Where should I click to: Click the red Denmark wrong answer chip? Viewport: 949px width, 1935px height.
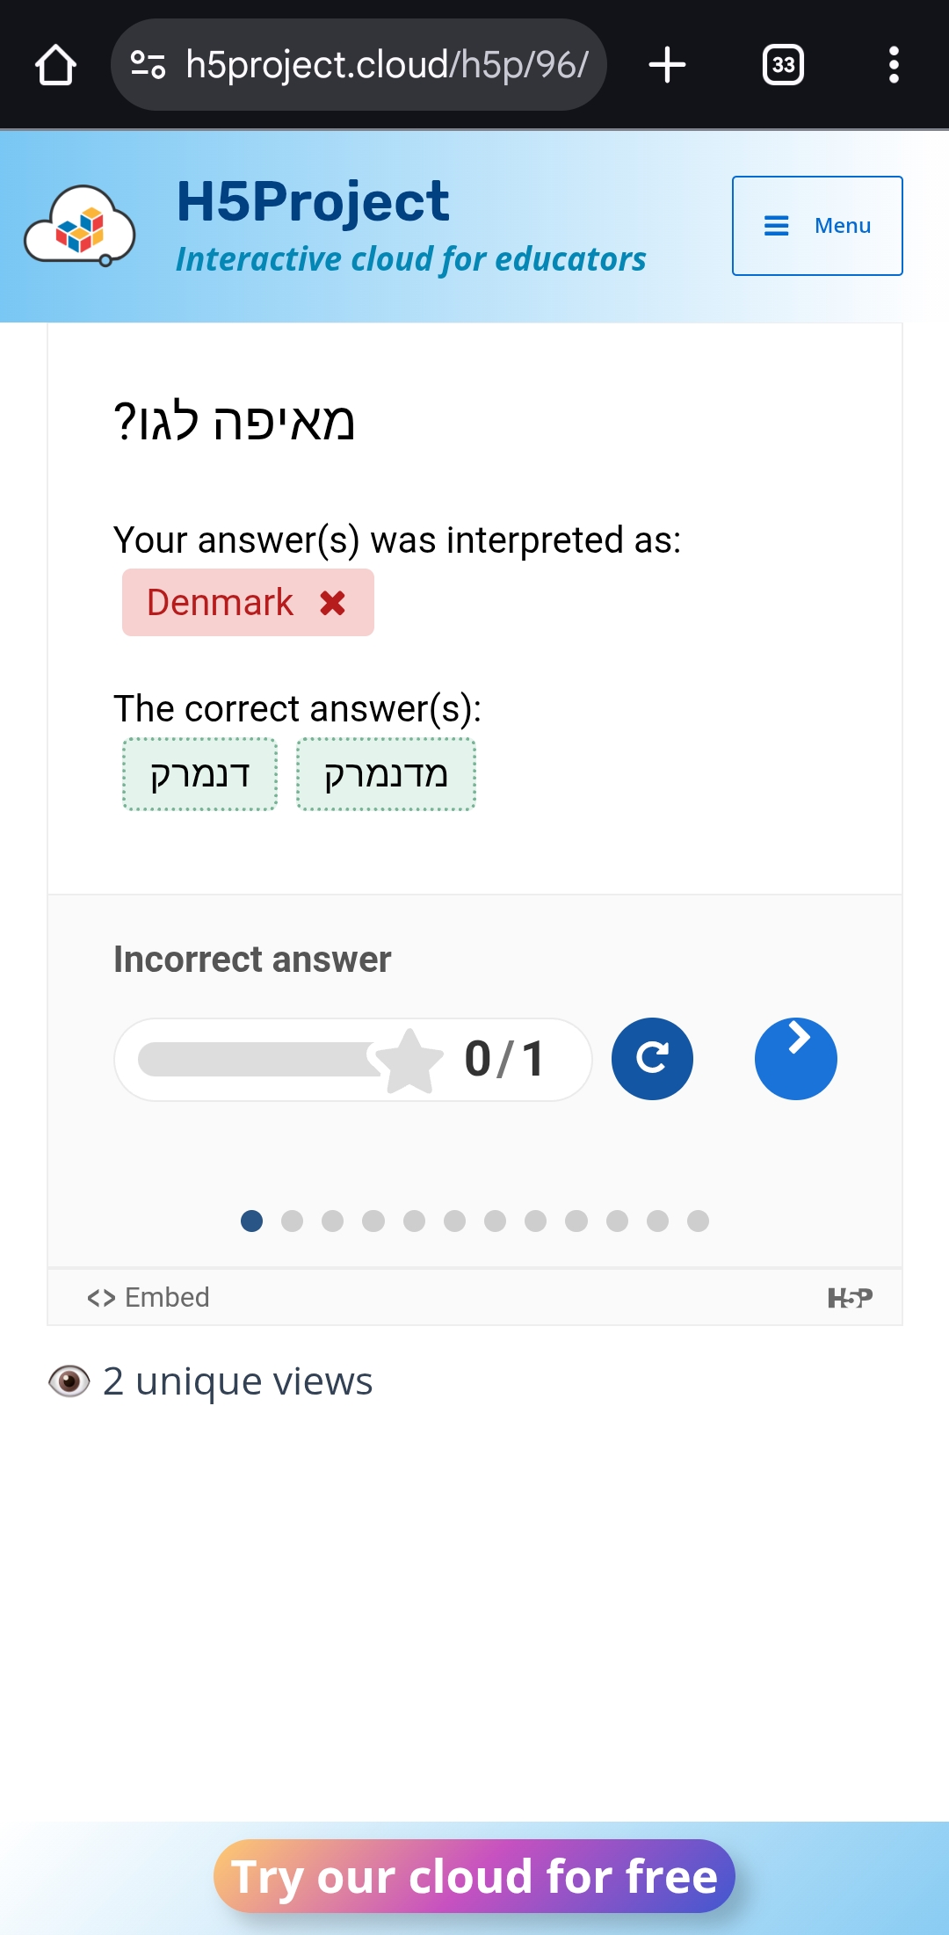coord(248,603)
